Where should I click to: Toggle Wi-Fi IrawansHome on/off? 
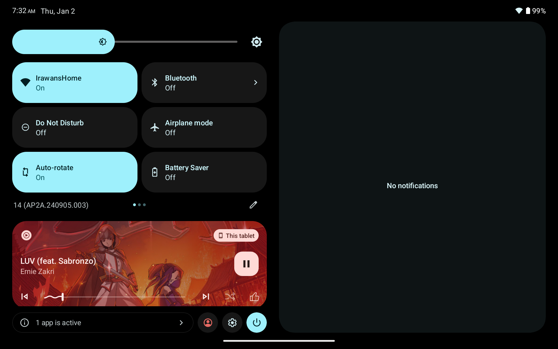(x=74, y=82)
